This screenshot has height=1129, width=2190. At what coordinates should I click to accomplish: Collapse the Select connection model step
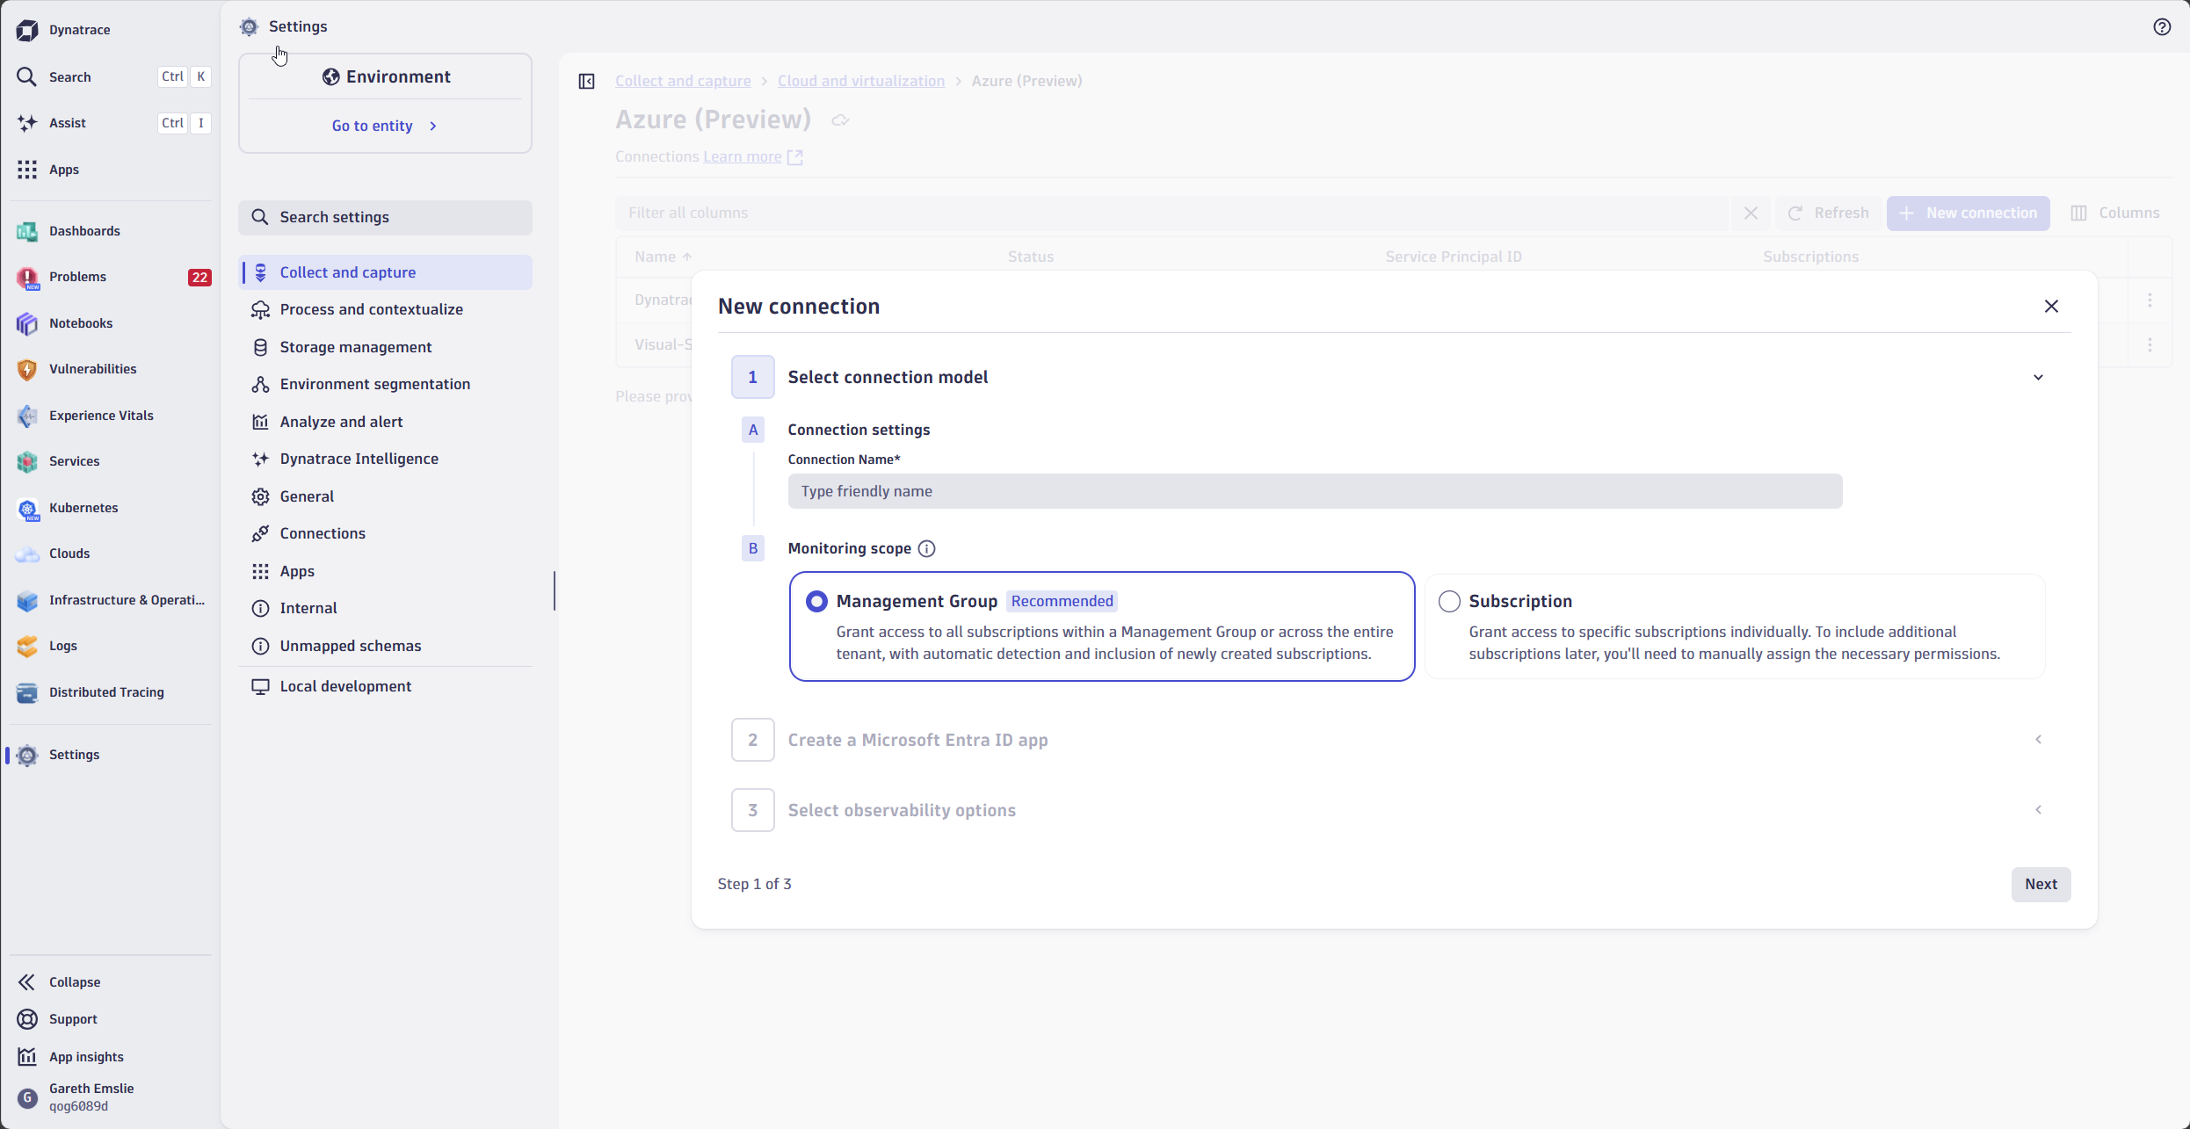[x=2038, y=378]
